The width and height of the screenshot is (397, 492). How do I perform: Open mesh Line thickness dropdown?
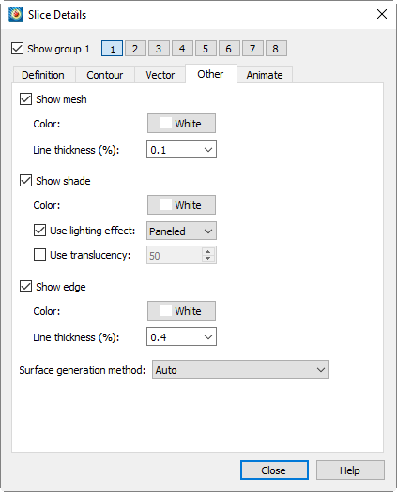click(181, 149)
